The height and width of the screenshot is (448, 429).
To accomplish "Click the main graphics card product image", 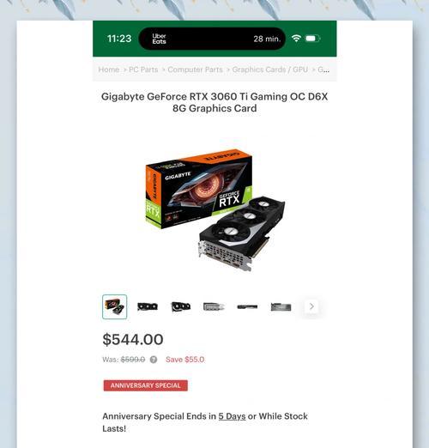I will click(214, 209).
